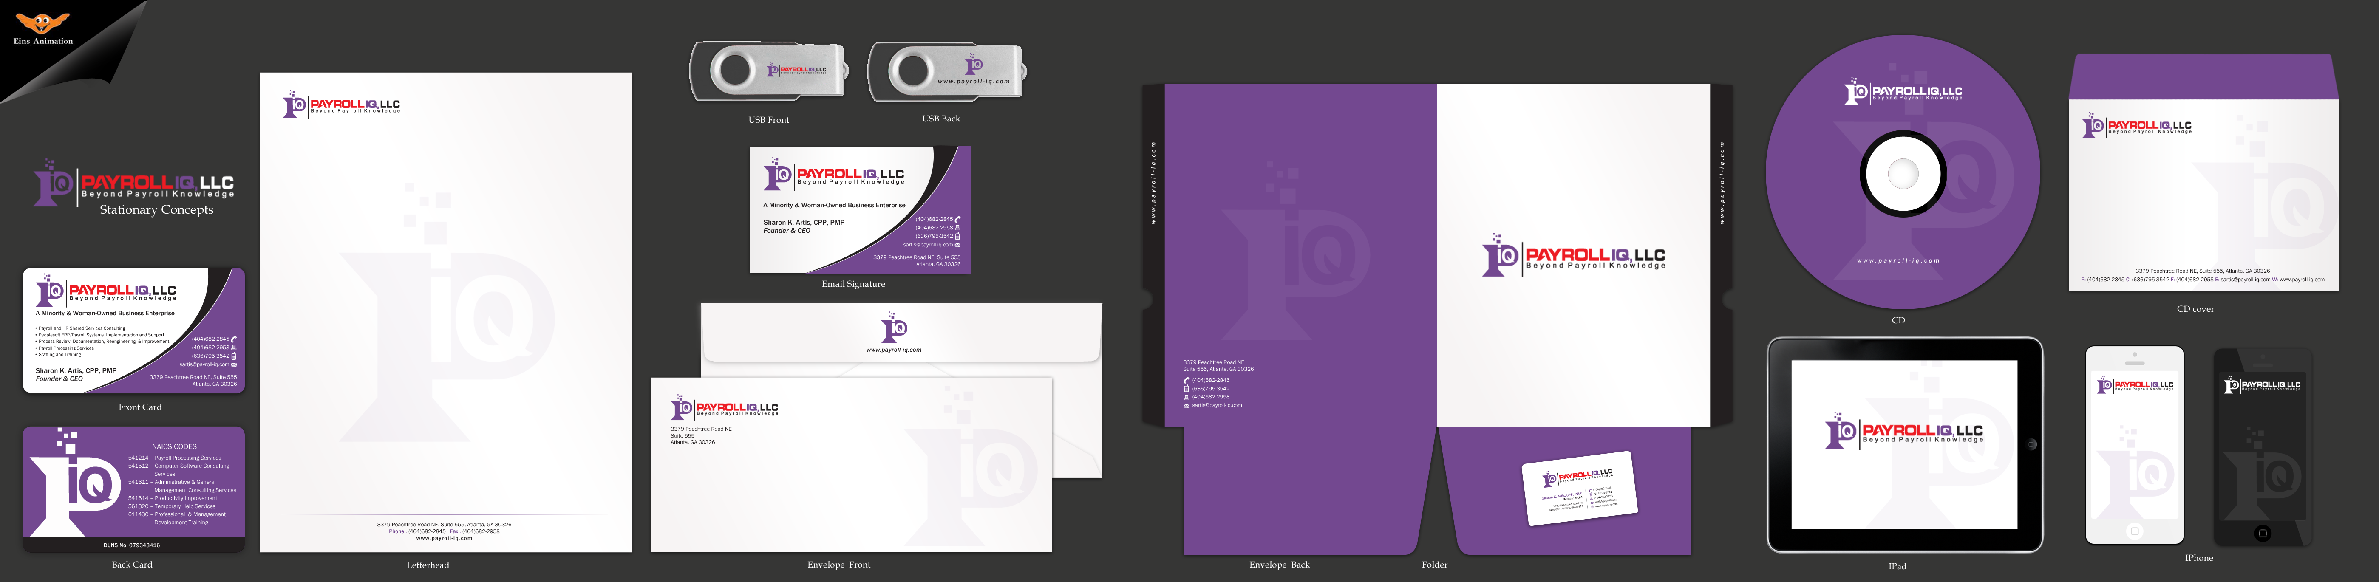Click the USB Front drive image

click(768, 70)
